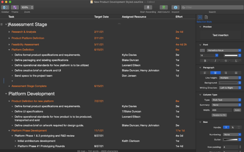Viewport: 244px width, 152px height.
Task: Expand Platform Phase #1 Prototyping Rounds
Action: tap(16, 146)
